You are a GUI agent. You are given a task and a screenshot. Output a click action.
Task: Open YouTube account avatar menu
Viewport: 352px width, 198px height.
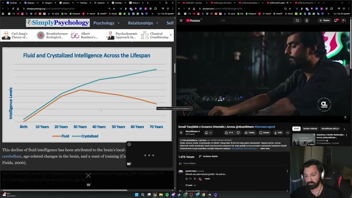[343, 20]
